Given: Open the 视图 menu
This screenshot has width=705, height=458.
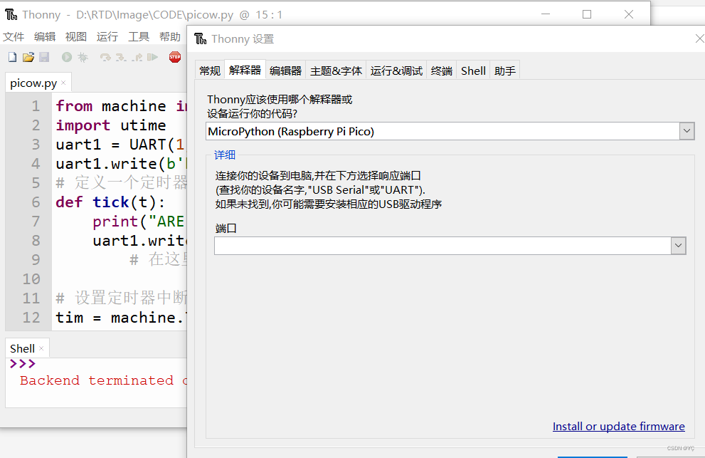Looking at the screenshot, I should click(x=75, y=36).
